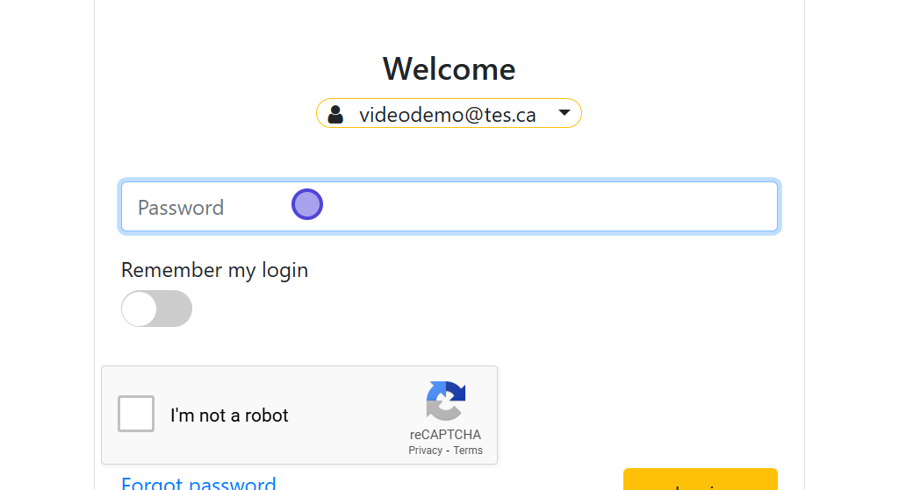Focus the Password input field

click(x=449, y=207)
